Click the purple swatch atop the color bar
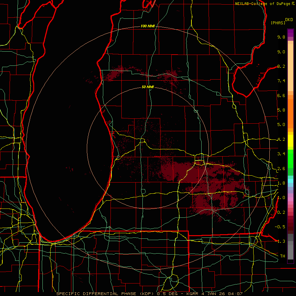The height and width of the screenshot is (296, 296). [290, 33]
